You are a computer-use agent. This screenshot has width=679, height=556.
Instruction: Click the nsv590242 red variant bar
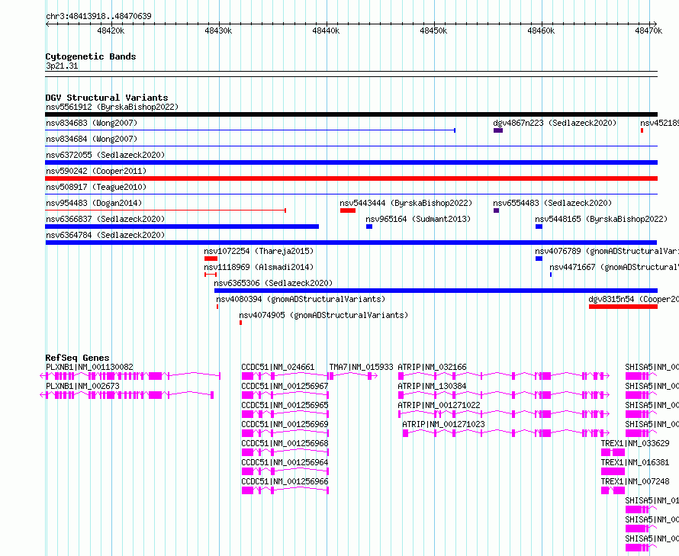click(x=351, y=178)
